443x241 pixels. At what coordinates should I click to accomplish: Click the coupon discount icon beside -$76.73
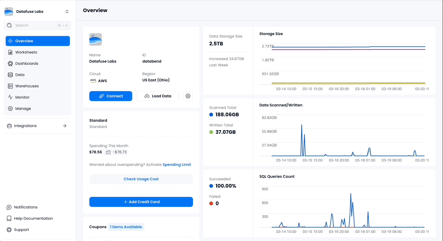point(108,152)
